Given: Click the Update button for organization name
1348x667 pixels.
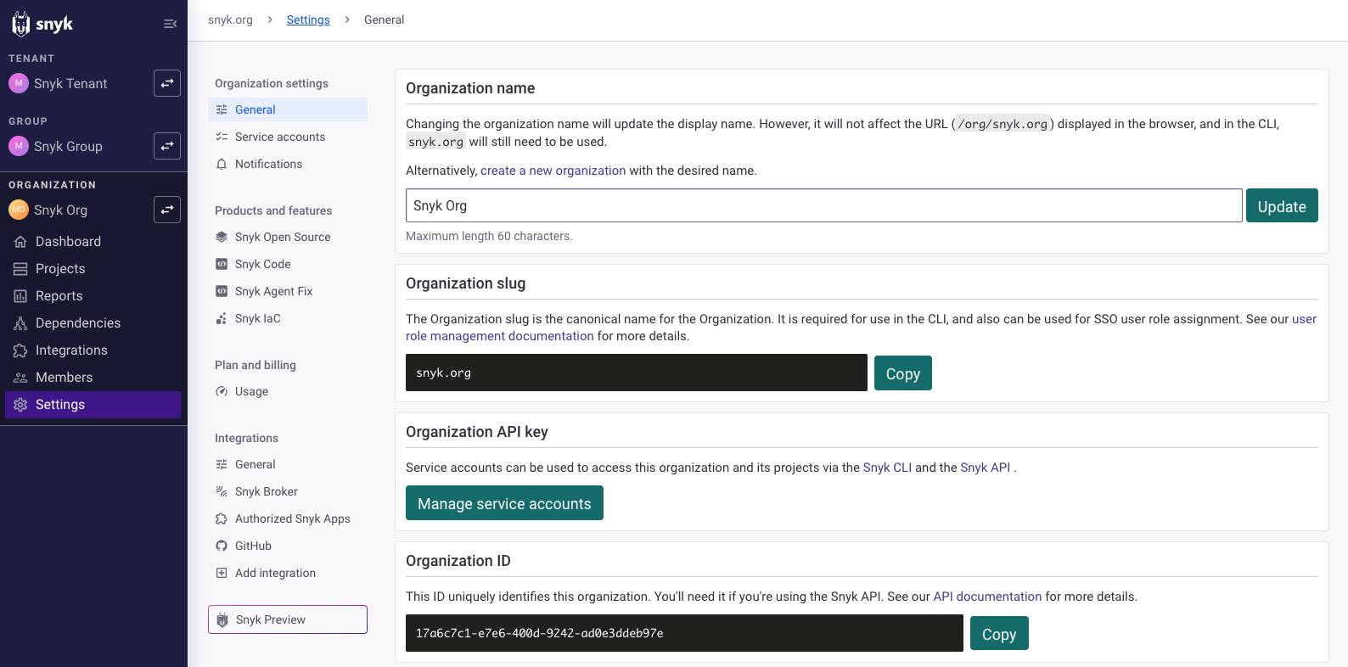Looking at the screenshot, I should click(1281, 206).
